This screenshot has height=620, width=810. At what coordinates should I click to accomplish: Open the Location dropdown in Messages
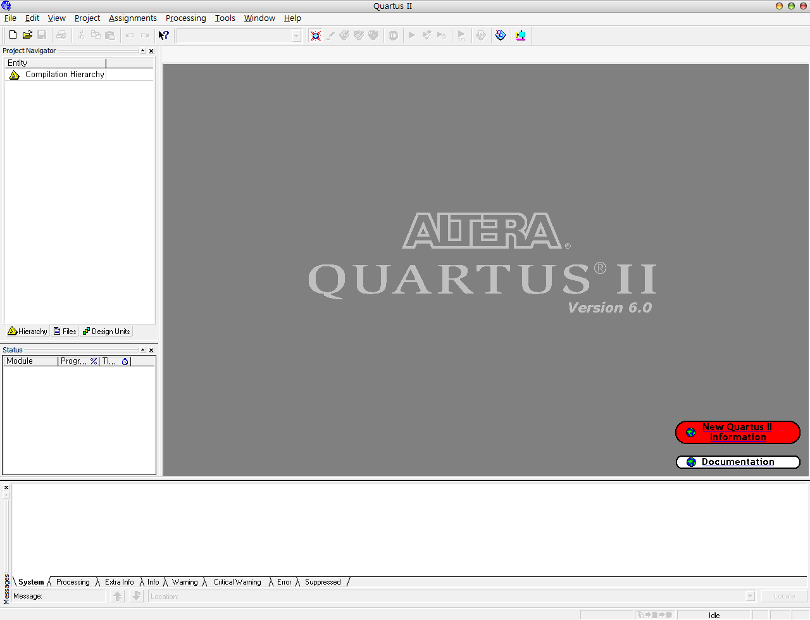751,596
